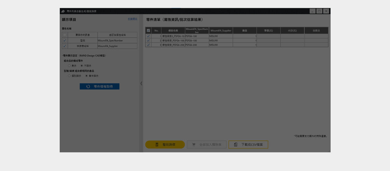Open the 支援網站 link

click(132, 19)
